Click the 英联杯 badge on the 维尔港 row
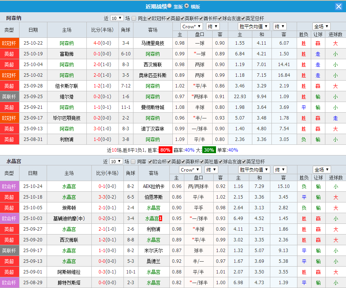Image resolution: width=346 pixels, height=288 pixels. click(9, 97)
